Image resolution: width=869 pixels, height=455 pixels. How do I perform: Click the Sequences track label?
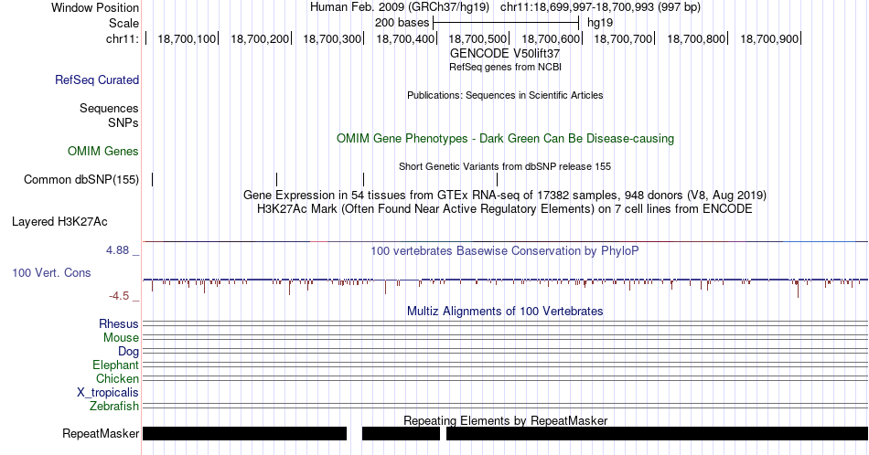coord(109,108)
